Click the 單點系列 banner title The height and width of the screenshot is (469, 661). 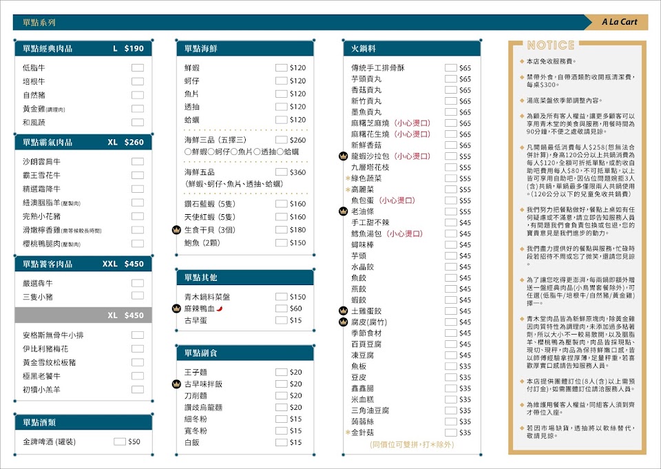(x=39, y=23)
